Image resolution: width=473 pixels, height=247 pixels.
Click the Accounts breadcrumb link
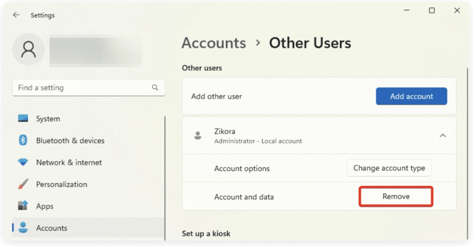214,43
